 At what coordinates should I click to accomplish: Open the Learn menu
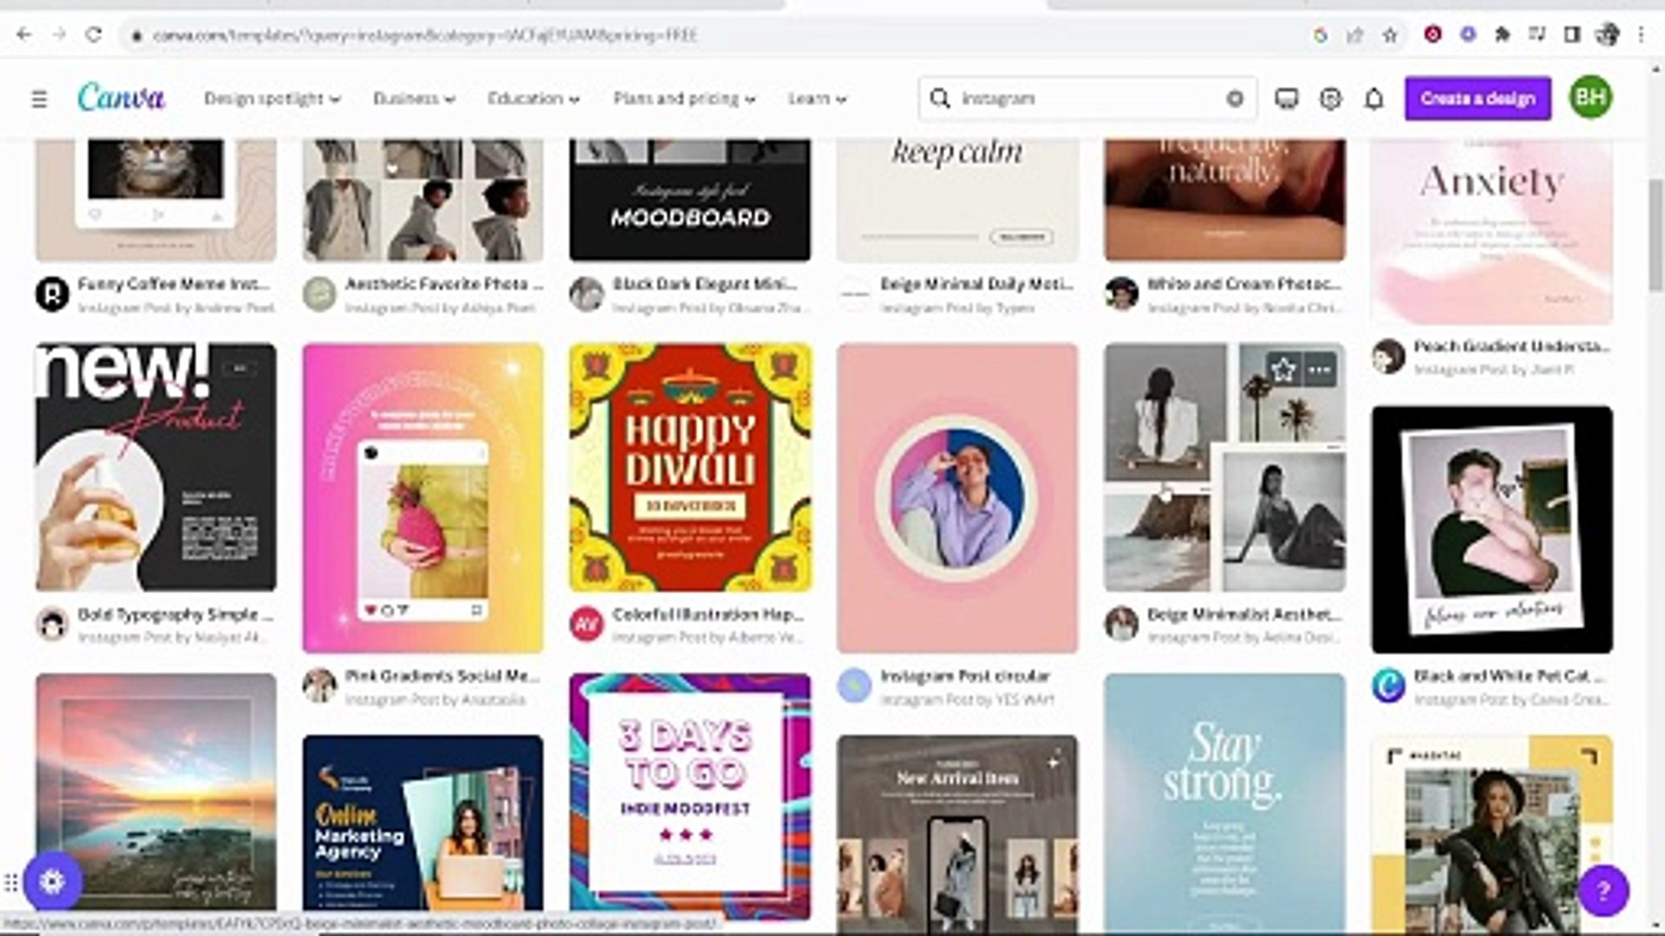coord(816,99)
